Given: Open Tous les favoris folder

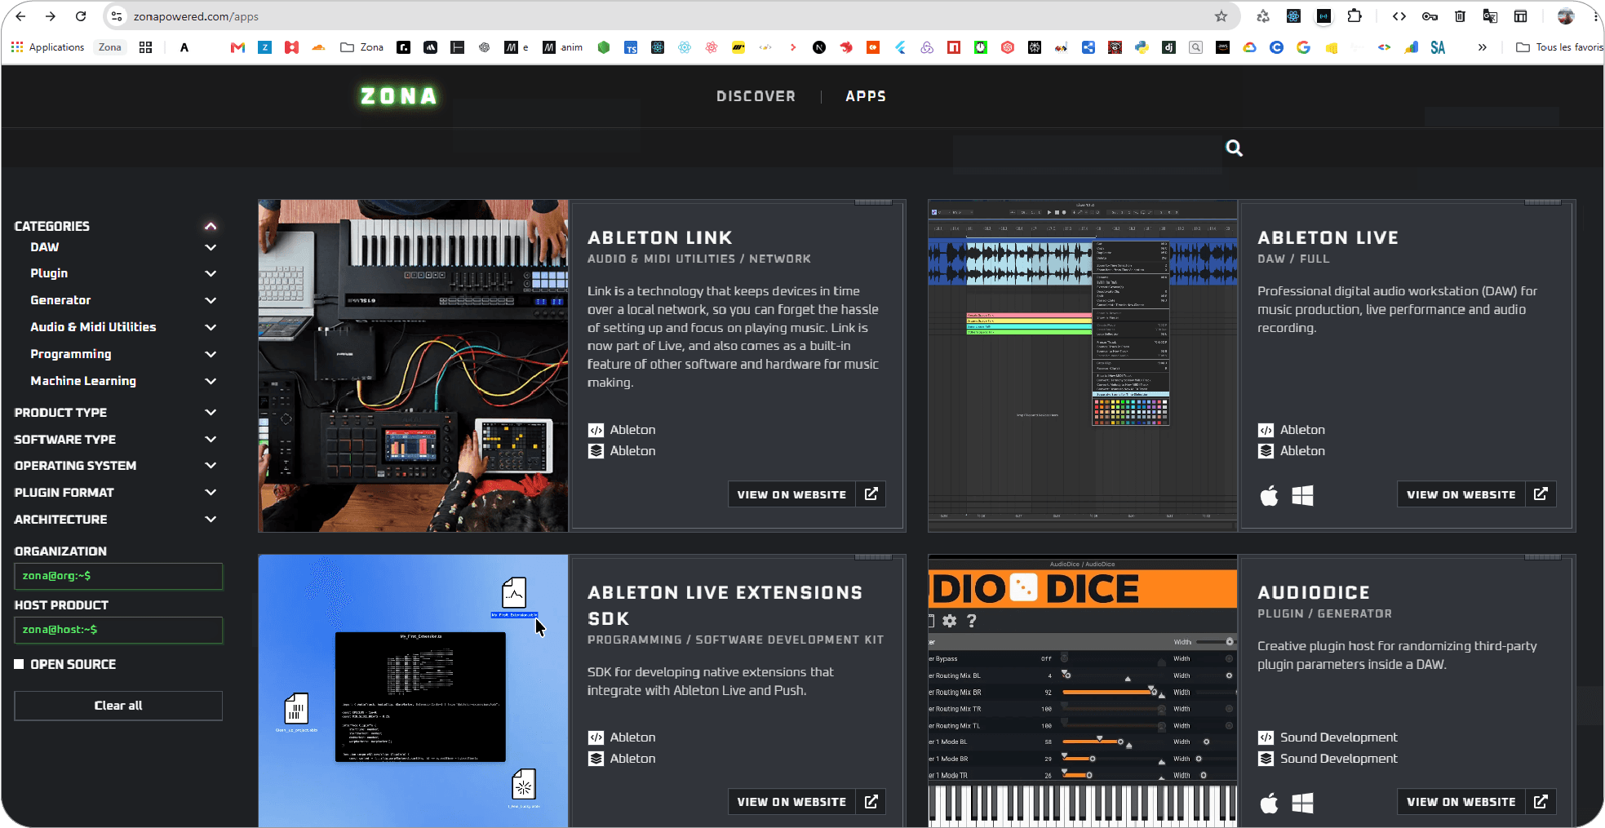Looking at the screenshot, I should [1559, 47].
